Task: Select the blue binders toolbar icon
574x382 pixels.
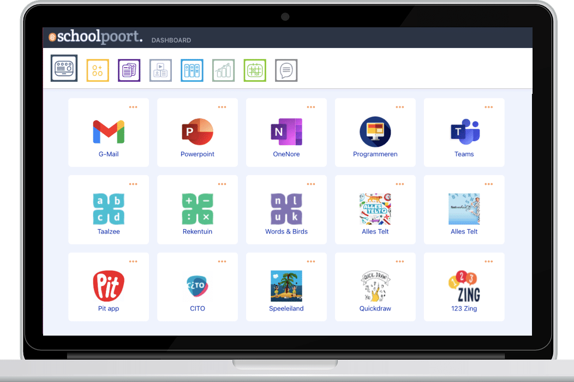Action: (x=192, y=70)
